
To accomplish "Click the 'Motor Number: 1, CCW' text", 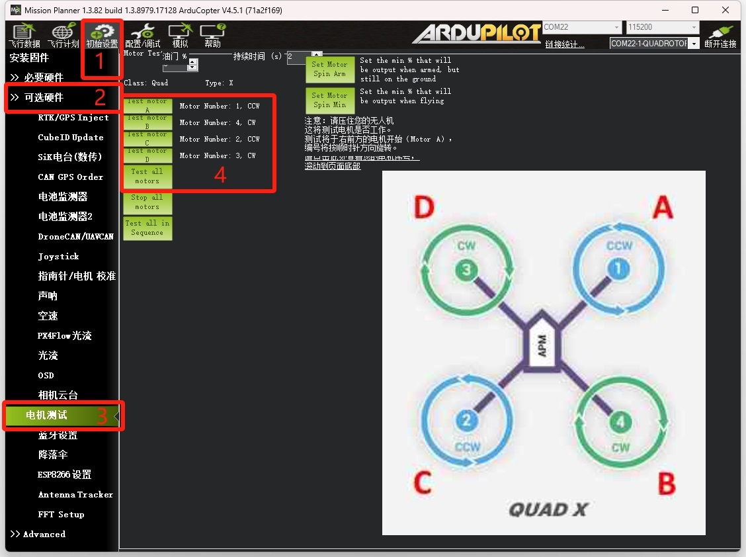I will point(220,106).
